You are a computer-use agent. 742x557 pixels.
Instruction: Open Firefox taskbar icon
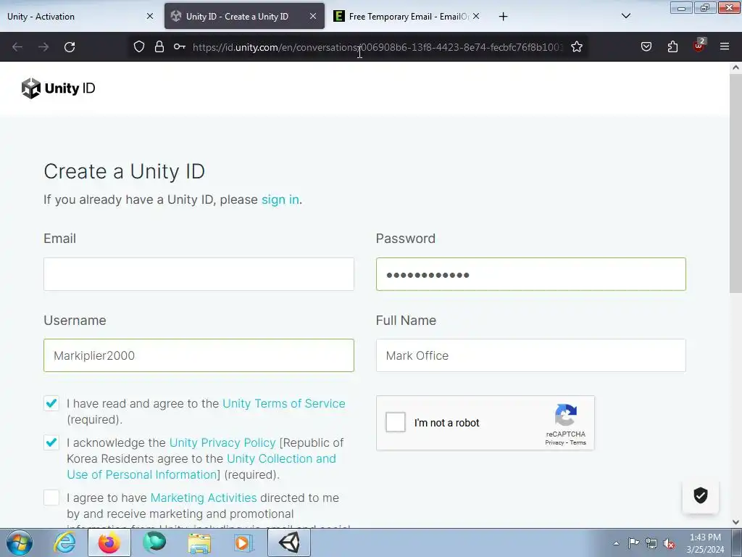tap(109, 542)
